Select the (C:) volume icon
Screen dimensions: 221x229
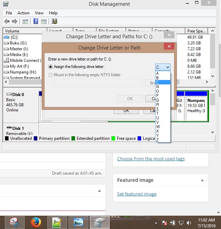(x=7, y=37)
